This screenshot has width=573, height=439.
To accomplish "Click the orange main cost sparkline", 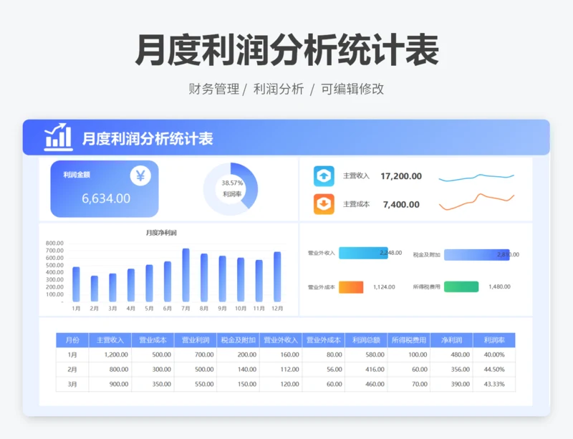I will click(476, 202).
